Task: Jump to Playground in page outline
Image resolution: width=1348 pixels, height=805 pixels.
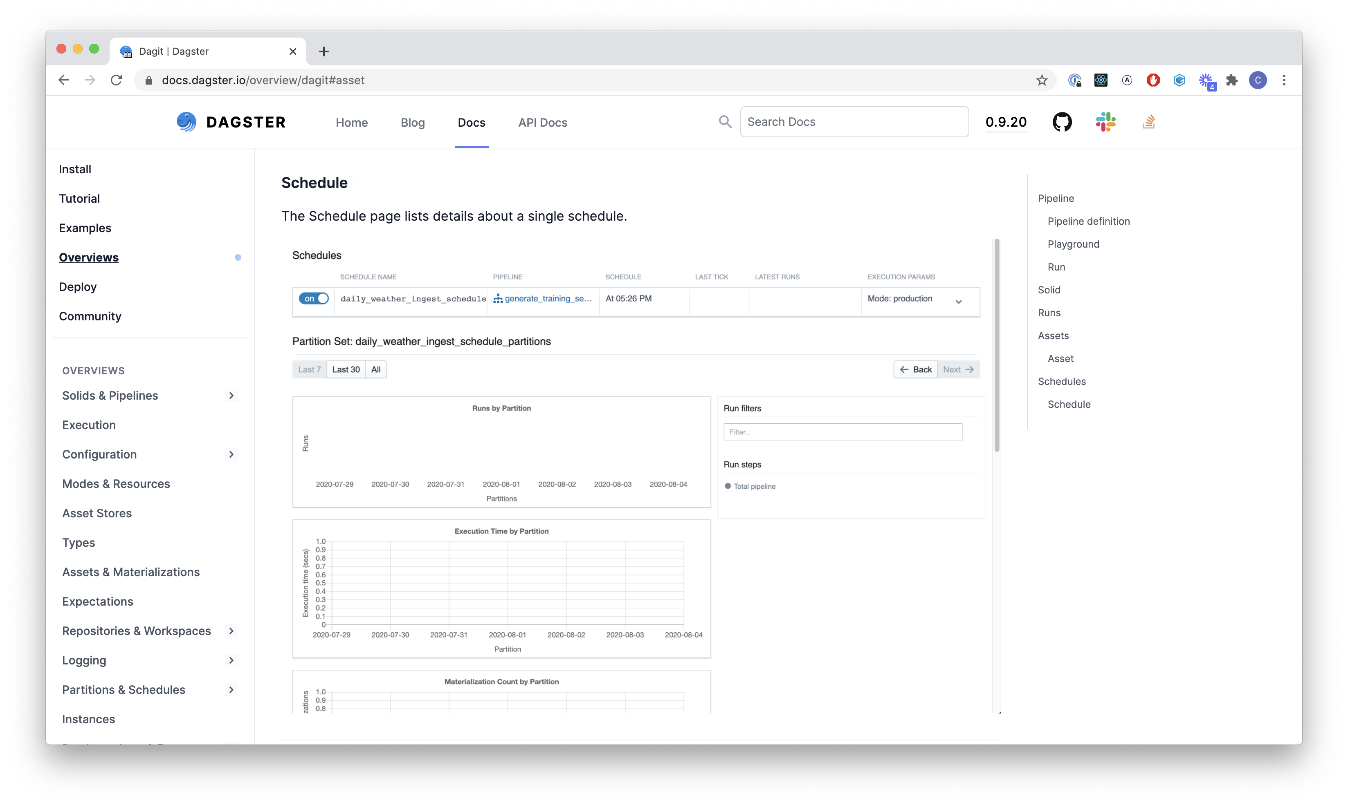Action: coord(1073,244)
